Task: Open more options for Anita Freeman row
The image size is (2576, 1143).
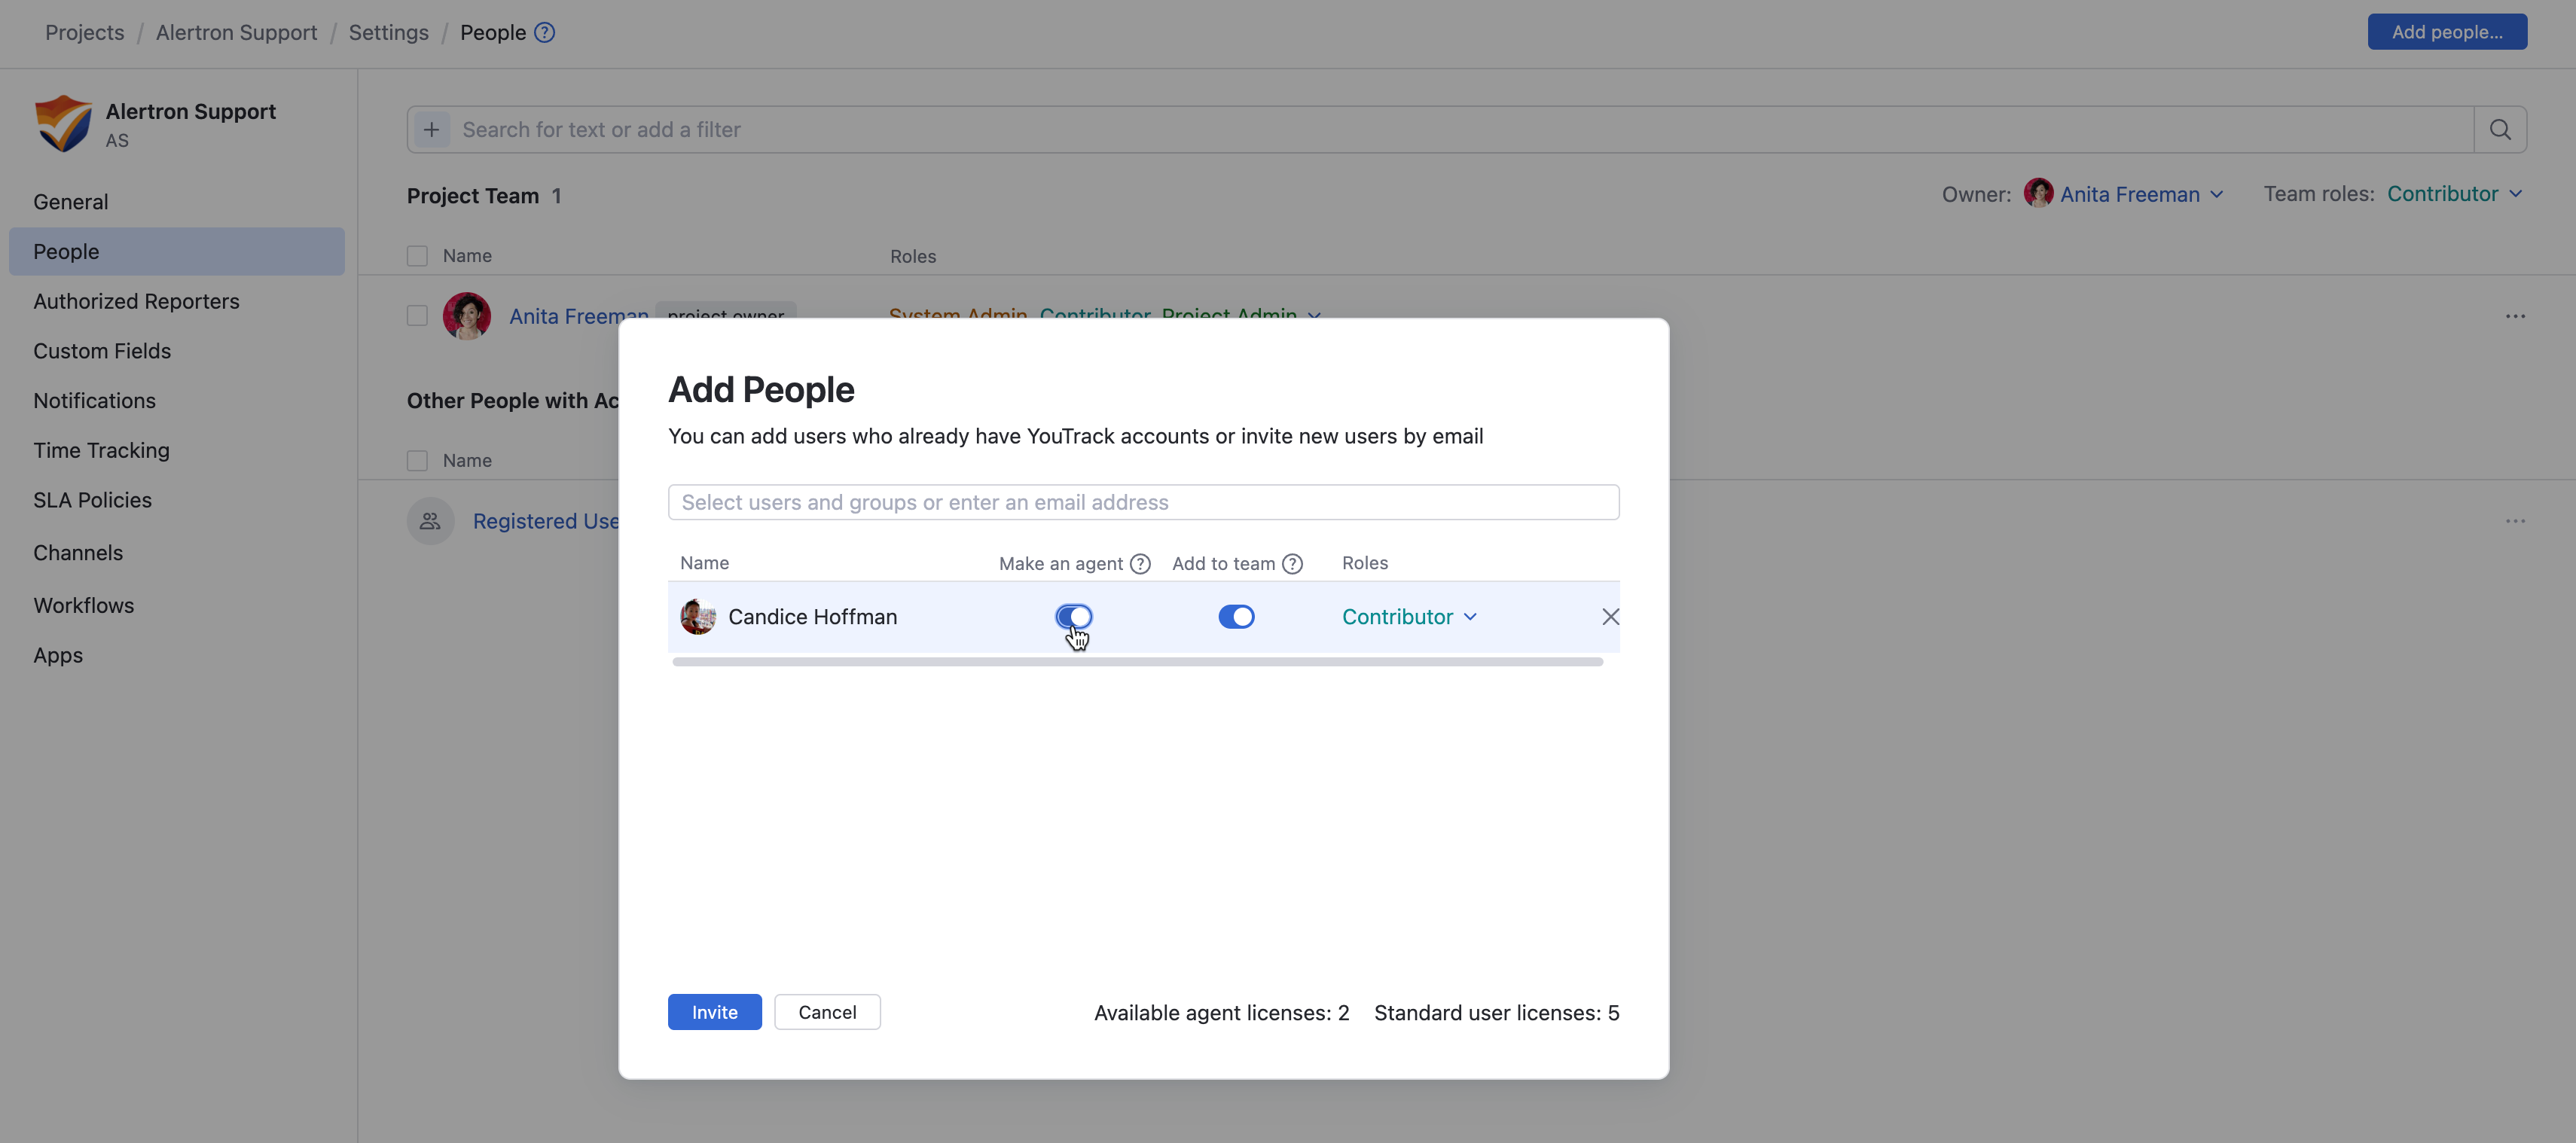Action: tap(2515, 316)
